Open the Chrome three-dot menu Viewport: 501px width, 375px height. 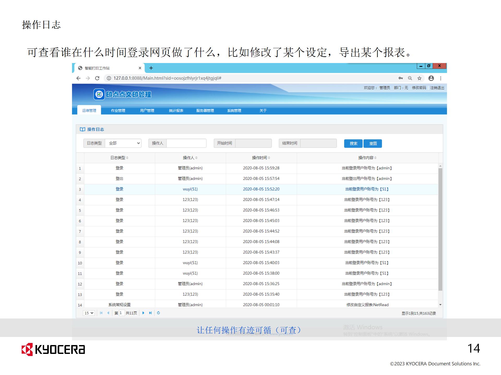[440, 78]
